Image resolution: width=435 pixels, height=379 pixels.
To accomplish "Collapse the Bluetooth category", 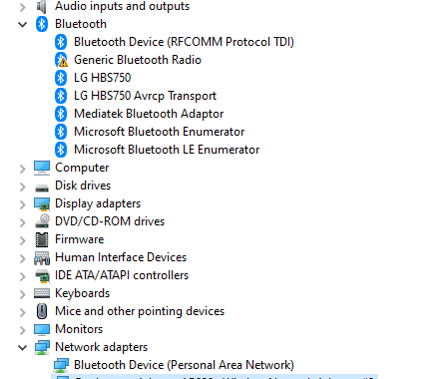I will coord(22,24).
